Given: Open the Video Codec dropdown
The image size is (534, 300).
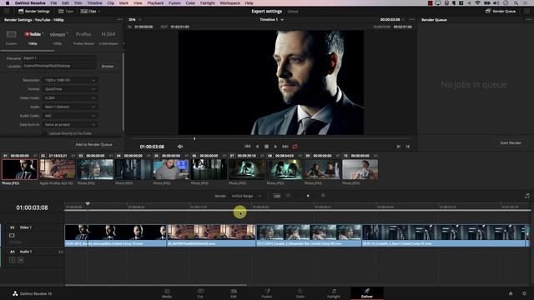Looking at the screenshot, I should 70,98.
